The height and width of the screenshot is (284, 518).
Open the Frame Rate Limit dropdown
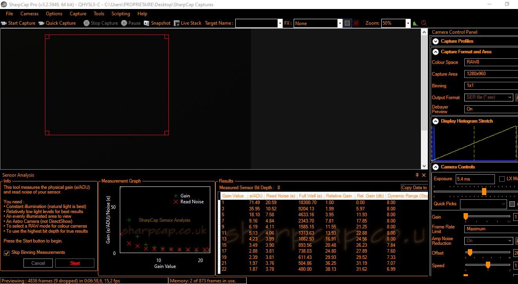(x=491, y=229)
